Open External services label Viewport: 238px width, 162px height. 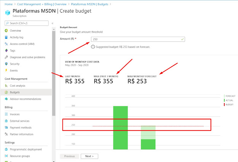coord(19,121)
